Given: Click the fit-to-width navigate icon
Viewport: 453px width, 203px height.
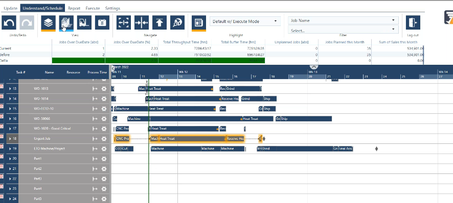Looking at the screenshot, I should (x=124, y=22).
